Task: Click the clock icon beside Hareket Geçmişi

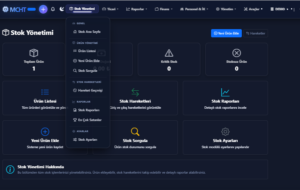Action: (x=75, y=90)
